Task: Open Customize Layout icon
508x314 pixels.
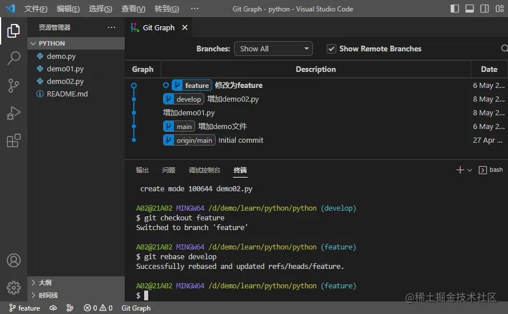Action: point(499,9)
